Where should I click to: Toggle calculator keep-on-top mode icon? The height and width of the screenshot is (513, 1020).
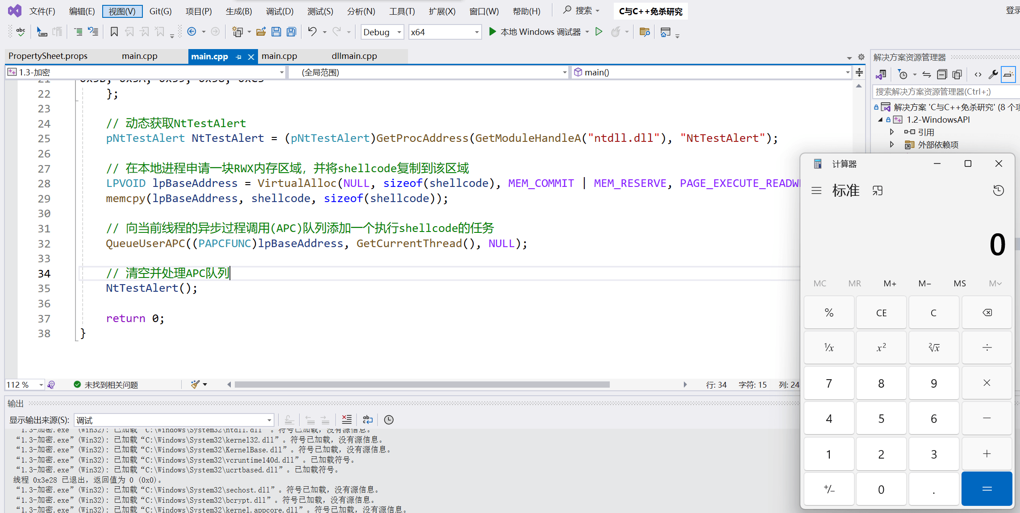click(878, 191)
